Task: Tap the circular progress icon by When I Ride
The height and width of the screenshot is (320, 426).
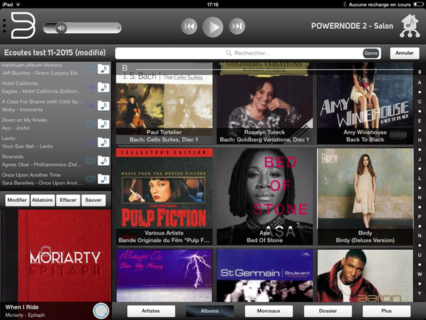Action: click(101, 311)
